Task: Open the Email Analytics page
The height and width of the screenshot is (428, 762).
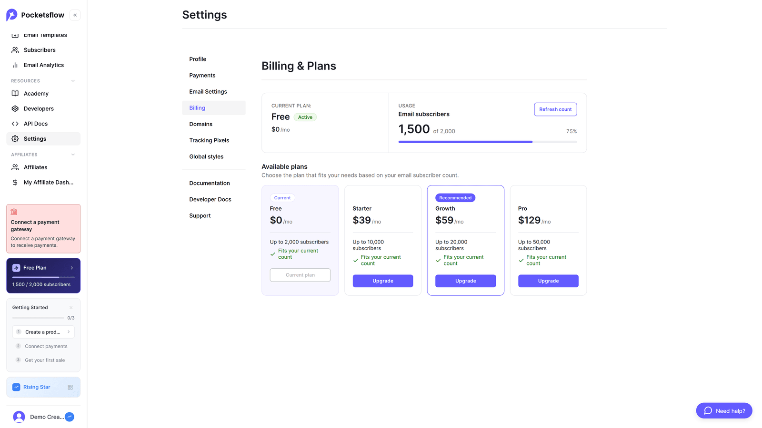Action: [43, 65]
